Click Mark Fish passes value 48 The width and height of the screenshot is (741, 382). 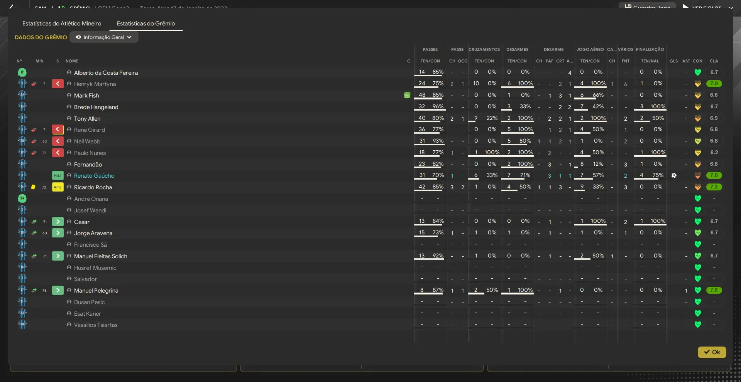coord(422,95)
